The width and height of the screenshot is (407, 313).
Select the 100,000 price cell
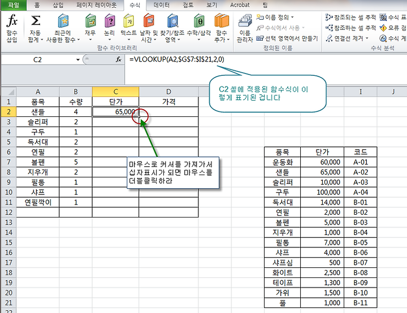pos(322,192)
